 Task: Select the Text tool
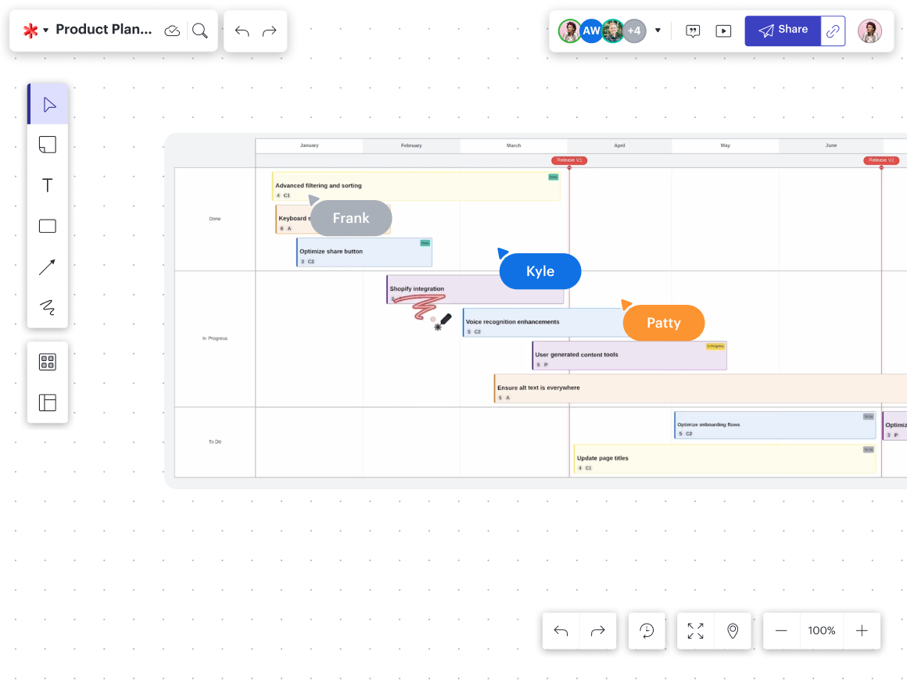coord(48,185)
